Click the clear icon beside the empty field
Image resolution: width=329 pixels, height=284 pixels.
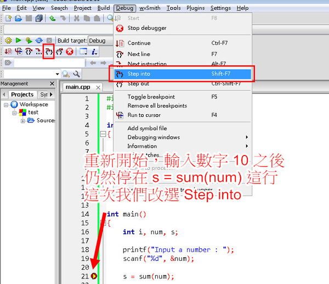(8, 63)
